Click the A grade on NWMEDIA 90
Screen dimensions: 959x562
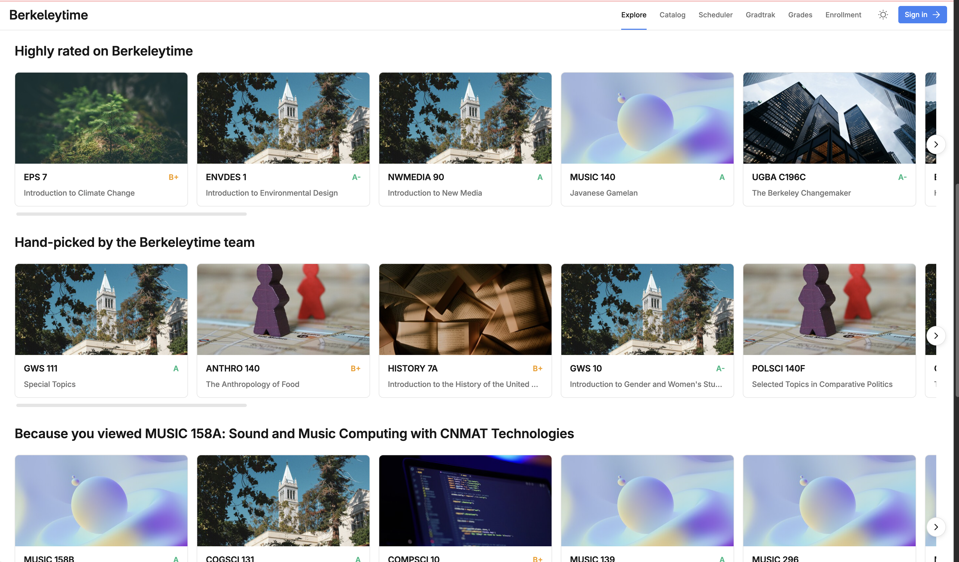point(540,177)
